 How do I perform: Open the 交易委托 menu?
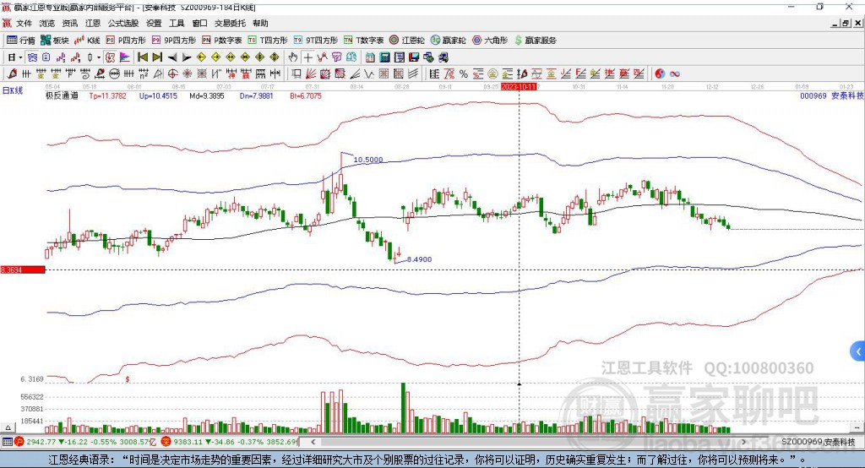(x=230, y=23)
